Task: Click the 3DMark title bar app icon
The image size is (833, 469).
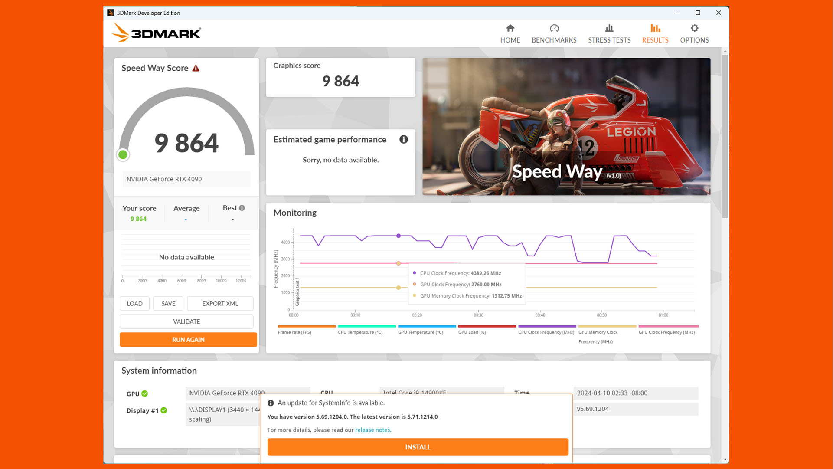Action: click(x=111, y=13)
